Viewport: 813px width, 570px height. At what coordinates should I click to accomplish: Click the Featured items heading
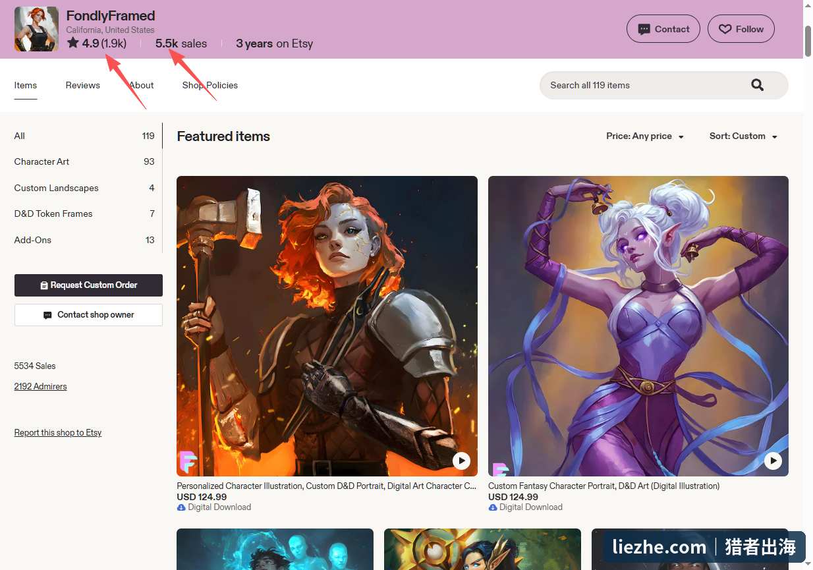(223, 136)
